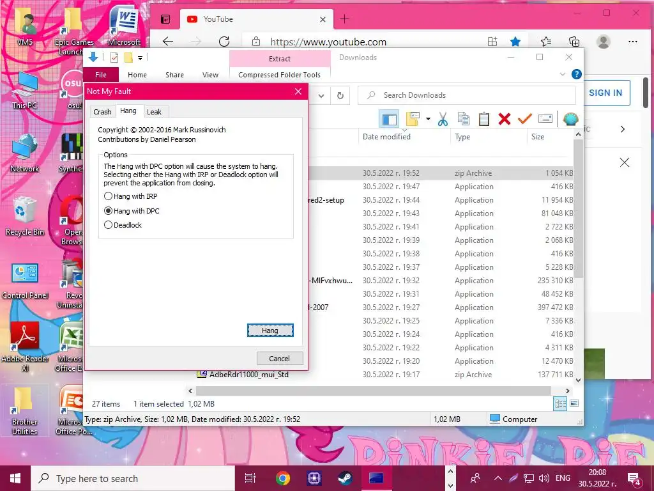Viewport: 654px width, 491px height.
Task: Select the Deadlock radio option
Action: point(123,225)
